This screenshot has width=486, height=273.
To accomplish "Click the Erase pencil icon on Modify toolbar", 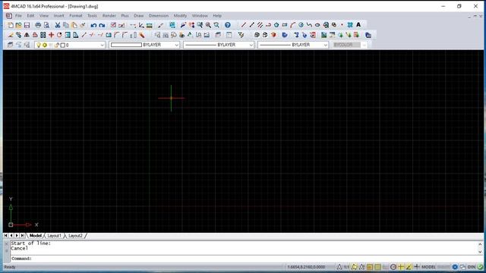I will pos(10,35).
